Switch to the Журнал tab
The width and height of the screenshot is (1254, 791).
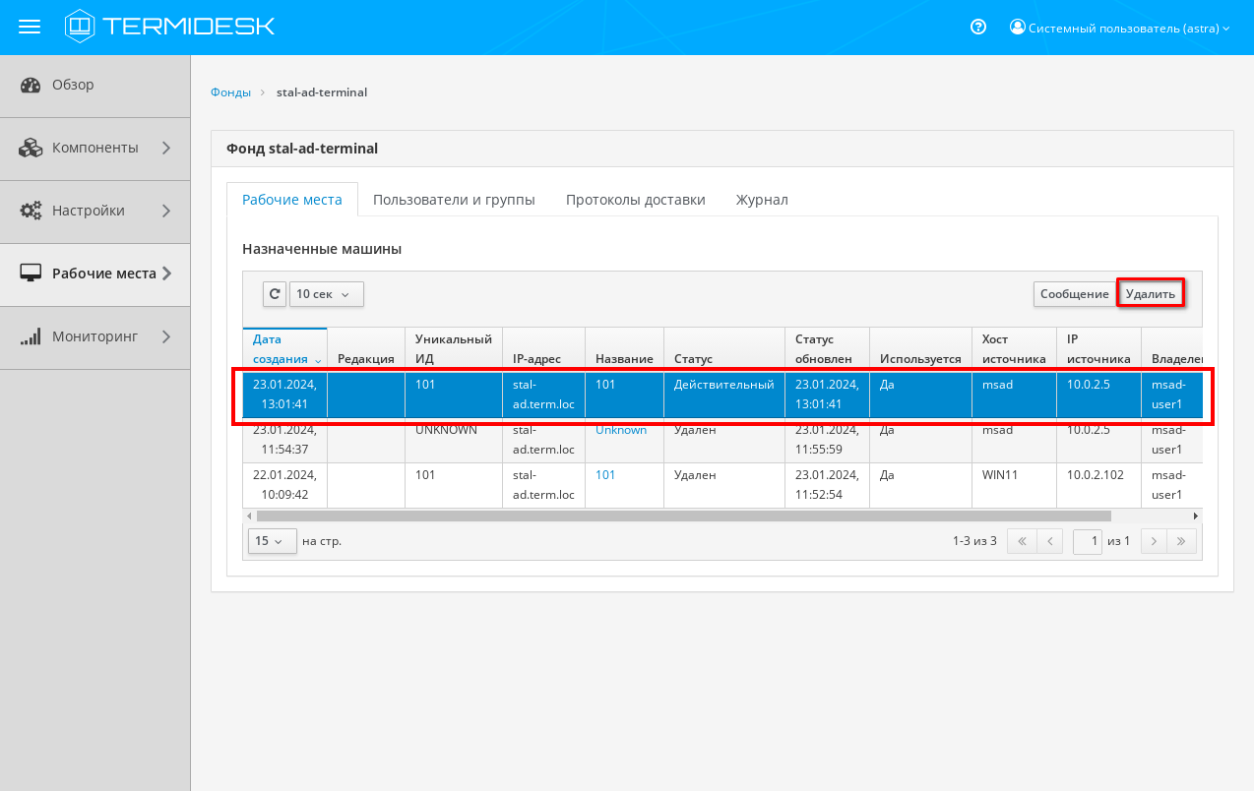762,200
